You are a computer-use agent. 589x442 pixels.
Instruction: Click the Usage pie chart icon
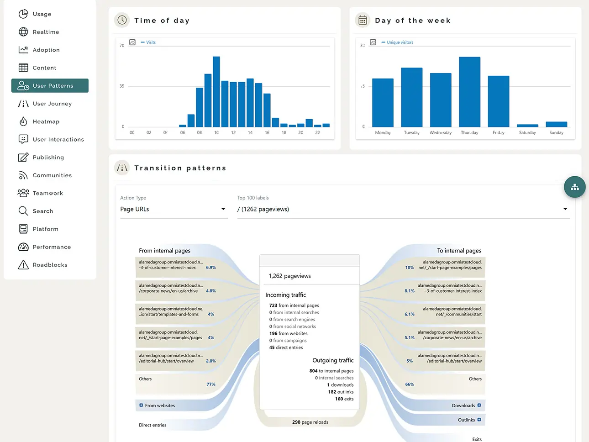23,14
